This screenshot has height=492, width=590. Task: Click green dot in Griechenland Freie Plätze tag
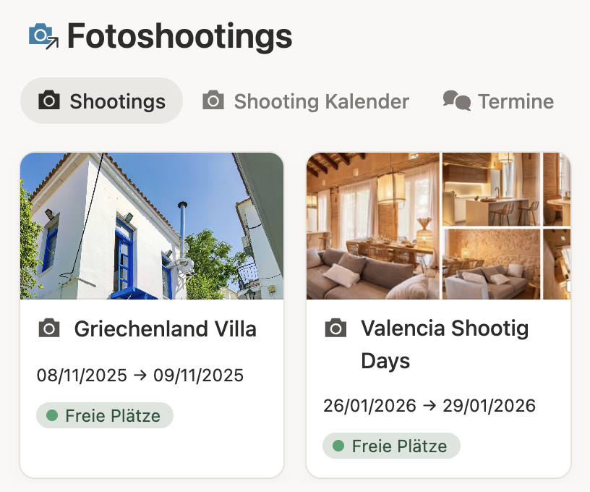pyautogui.click(x=52, y=415)
